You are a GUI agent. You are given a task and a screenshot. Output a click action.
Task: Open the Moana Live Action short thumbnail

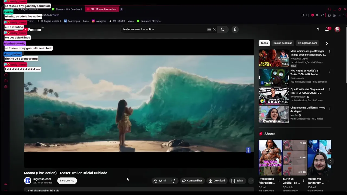(x=270, y=158)
